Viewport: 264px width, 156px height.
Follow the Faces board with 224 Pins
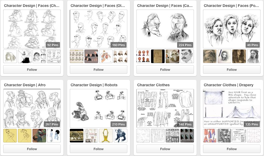(165, 70)
